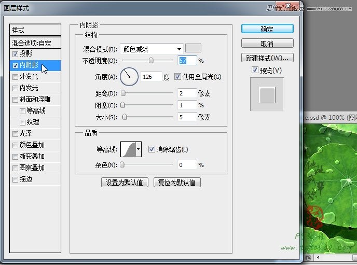Click the 大小 value field
This screenshot has width=357, height=265.
point(187,117)
